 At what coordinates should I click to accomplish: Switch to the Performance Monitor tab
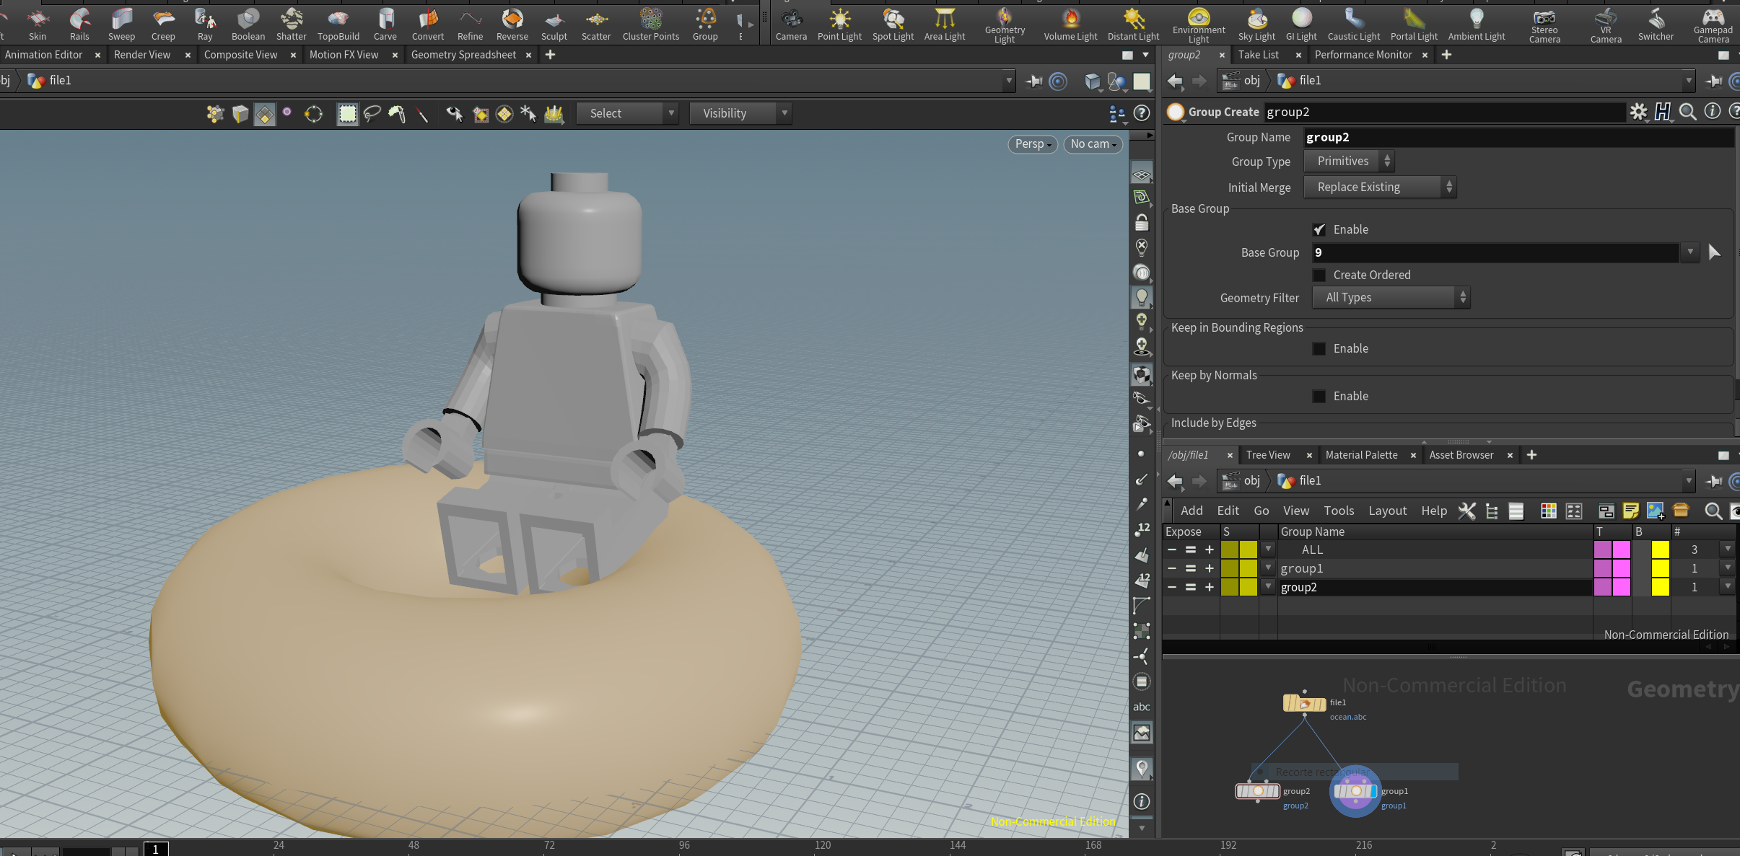1363,55
